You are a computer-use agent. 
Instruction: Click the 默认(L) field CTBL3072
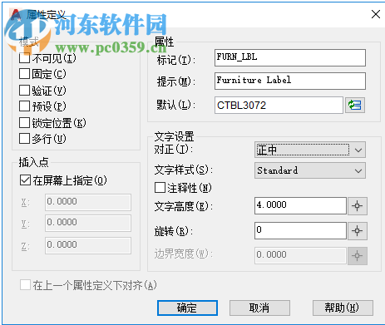[279, 105]
